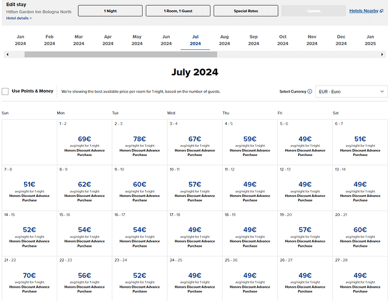Select the Jun 2024 month tab
This screenshot has height=301, width=391.
(166, 40)
